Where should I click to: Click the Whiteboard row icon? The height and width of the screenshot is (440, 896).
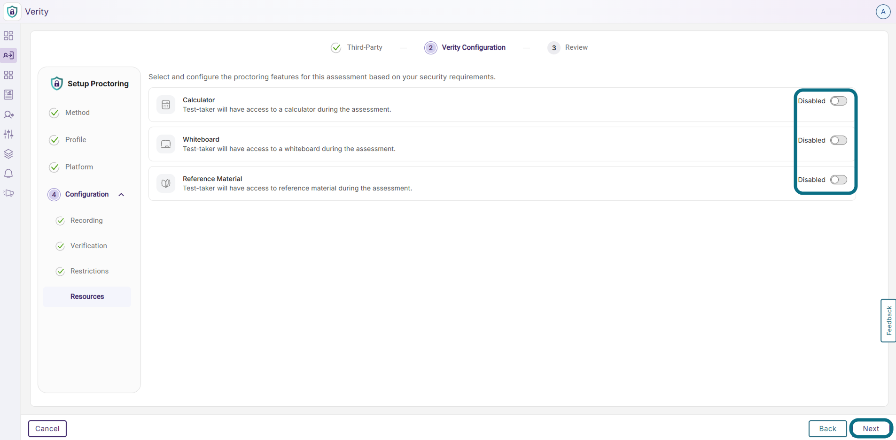166,144
